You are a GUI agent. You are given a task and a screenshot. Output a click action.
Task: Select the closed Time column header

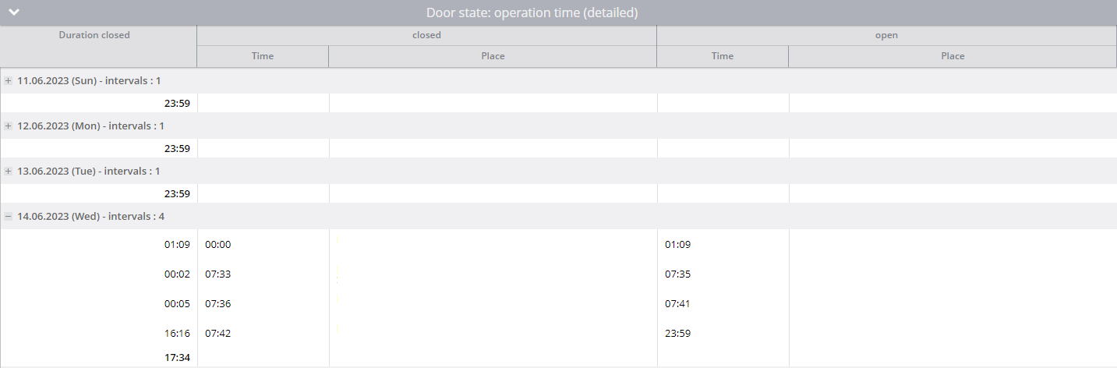tap(263, 56)
